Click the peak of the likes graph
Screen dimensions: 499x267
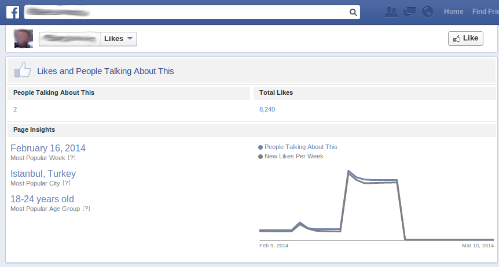click(348, 171)
